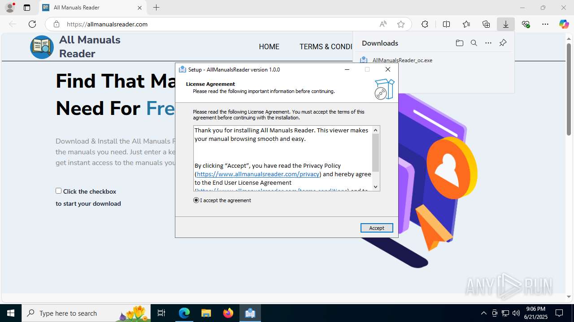Screen dimensions: 574x322
Task: Open downloads folder icon
Action: pyautogui.click(x=459, y=43)
